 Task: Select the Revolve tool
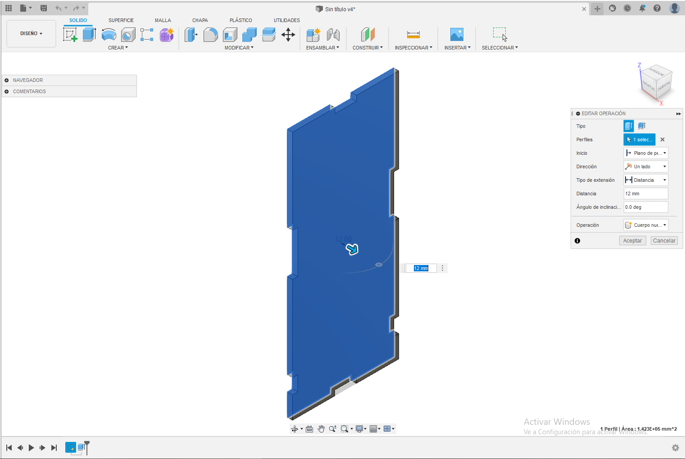point(109,35)
